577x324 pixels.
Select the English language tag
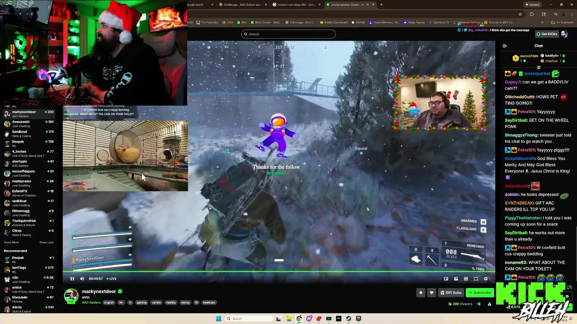coord(109,302)
